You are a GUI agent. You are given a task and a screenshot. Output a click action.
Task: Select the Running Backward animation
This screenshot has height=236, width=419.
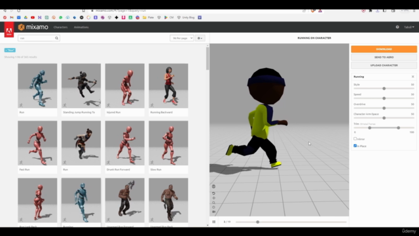(x=168, y=90)
